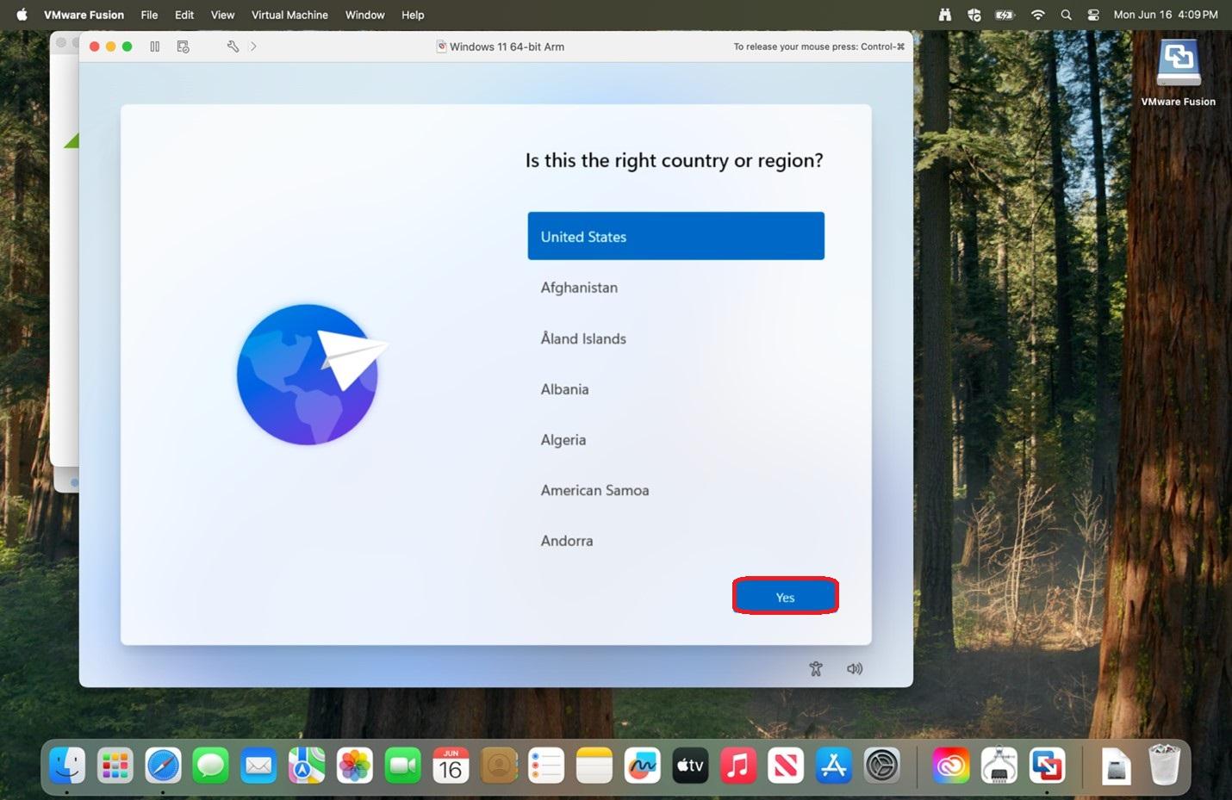Screen dimensions: 1232x800
Task: Open Photos from the Dock
Action: tap(354, 765)
